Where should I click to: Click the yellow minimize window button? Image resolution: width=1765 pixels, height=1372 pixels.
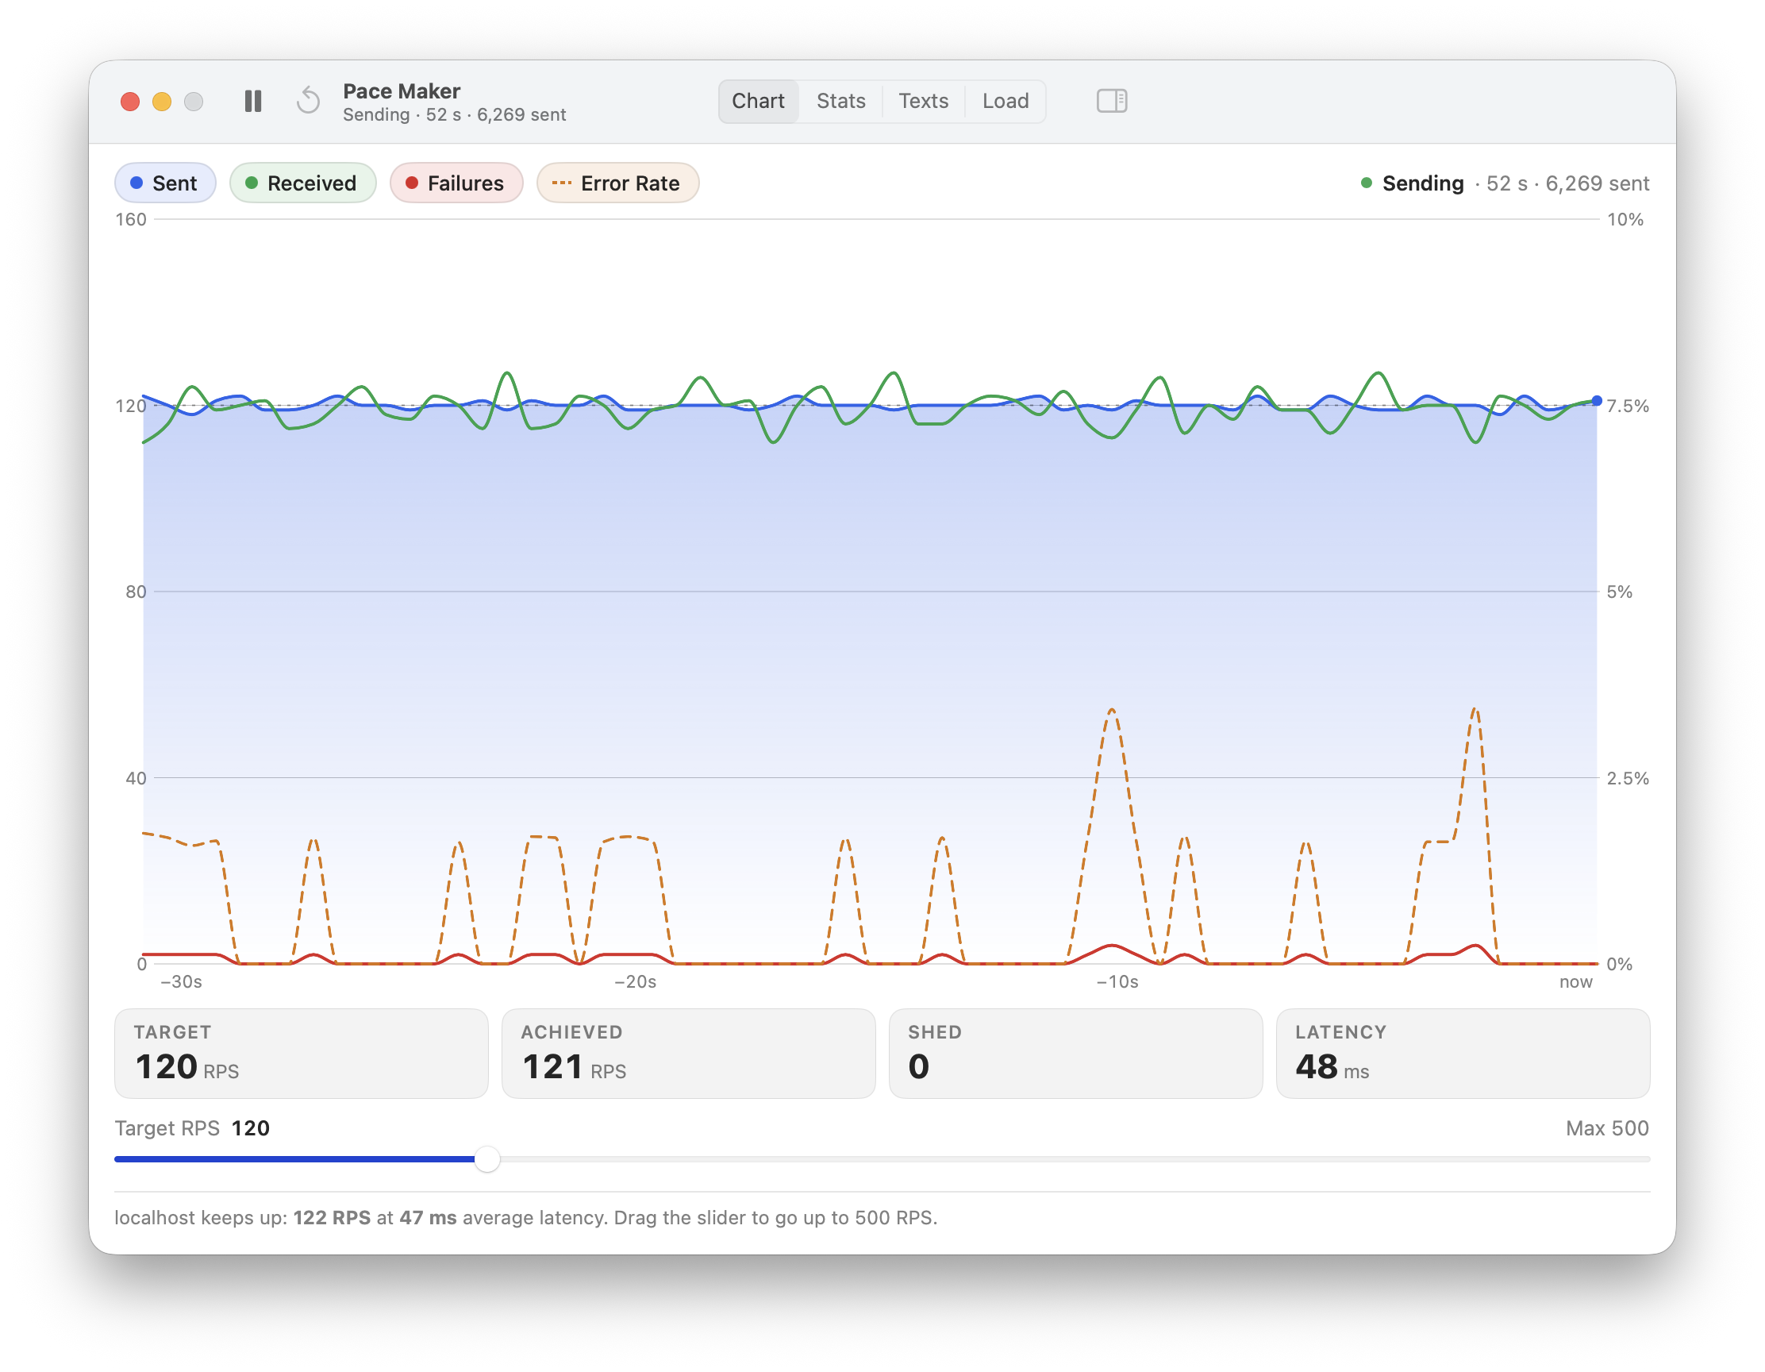[x=162, y=102]
